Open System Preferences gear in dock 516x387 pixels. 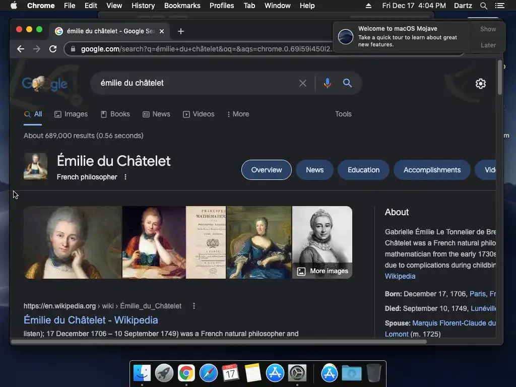click(x=297, y=373)
